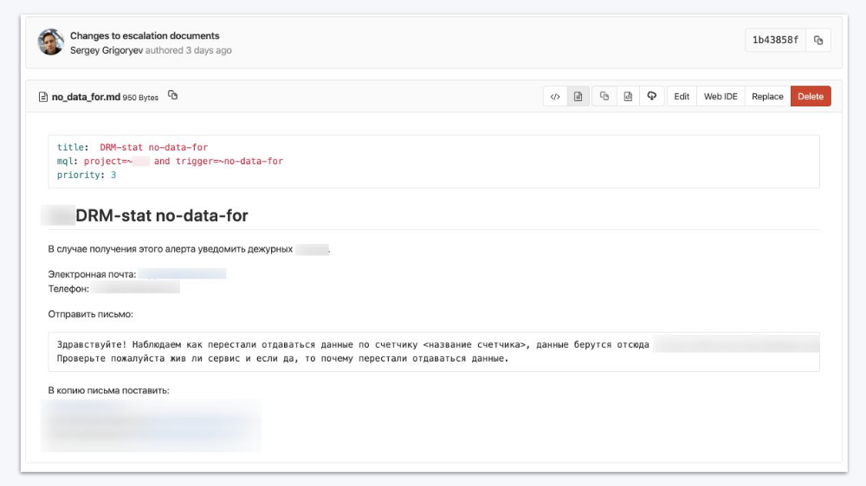Image resolution: width=866 pixels, height=486 pixels.
Task: Click 'Отправить письмо:' text
Action: point(91,315)
